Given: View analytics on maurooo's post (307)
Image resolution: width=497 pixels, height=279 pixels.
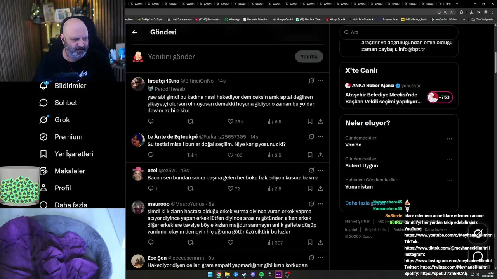Looking at the screenshot, I should click(x=275, y=243).
